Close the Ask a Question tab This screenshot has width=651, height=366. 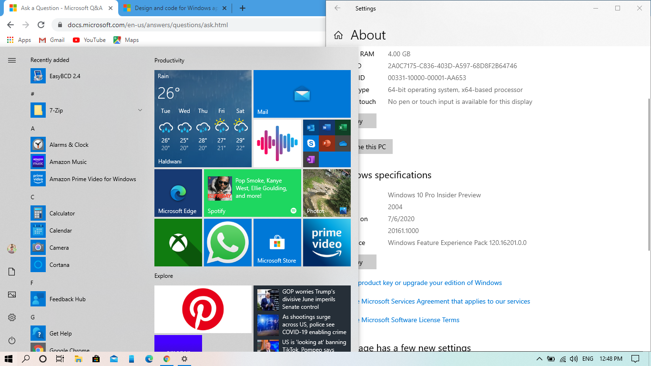click(x=110, y=8)
